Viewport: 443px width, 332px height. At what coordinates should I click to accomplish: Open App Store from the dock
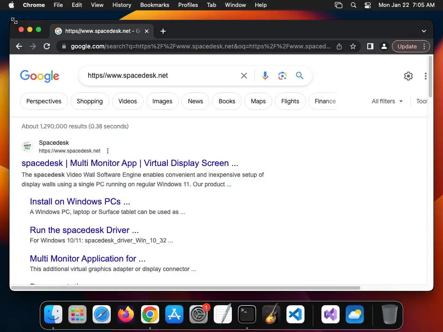(x=174, y=314)
